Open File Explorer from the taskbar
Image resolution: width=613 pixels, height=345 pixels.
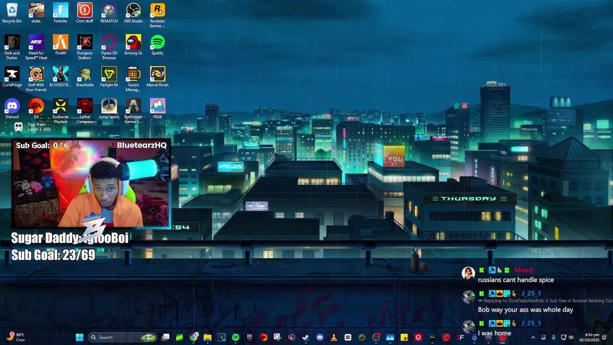click(207, 337)
